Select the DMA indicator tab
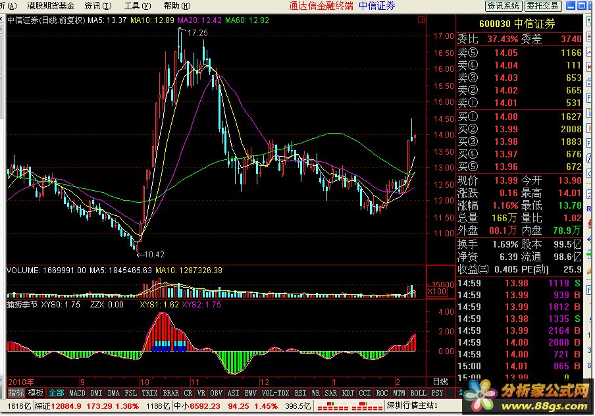Screen dimensions: 595x416 tap(113, 393)
